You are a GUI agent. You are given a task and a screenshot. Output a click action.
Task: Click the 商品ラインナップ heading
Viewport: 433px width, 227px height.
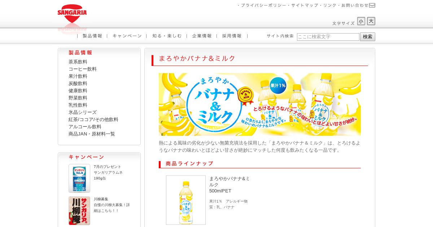coord(190,164)
